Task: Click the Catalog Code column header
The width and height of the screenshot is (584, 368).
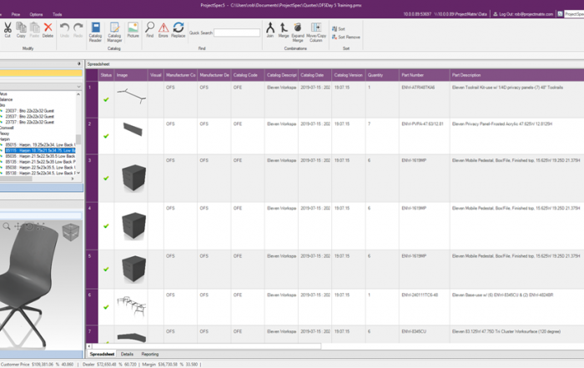Action: click(x=248, y=75)
